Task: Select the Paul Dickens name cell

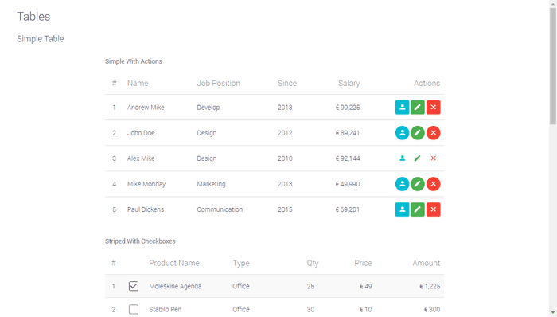Action: [x=146, y=209]
